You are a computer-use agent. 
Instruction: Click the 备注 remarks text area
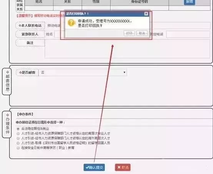coord(127,49)
